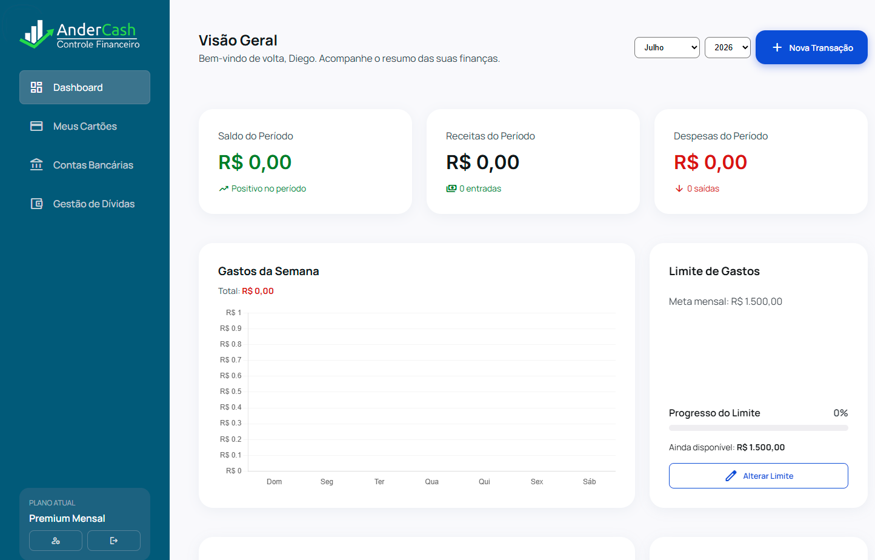Click the PLANO ATUAL label
The width and height of the screenshot is (875, 560).
pyautogui.click(x=52, y=503)
